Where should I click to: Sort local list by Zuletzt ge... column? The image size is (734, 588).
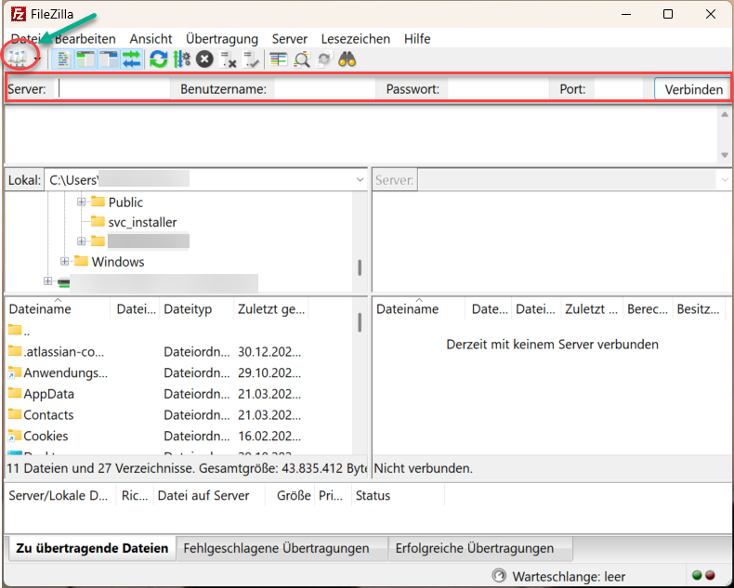coord(270,309)
